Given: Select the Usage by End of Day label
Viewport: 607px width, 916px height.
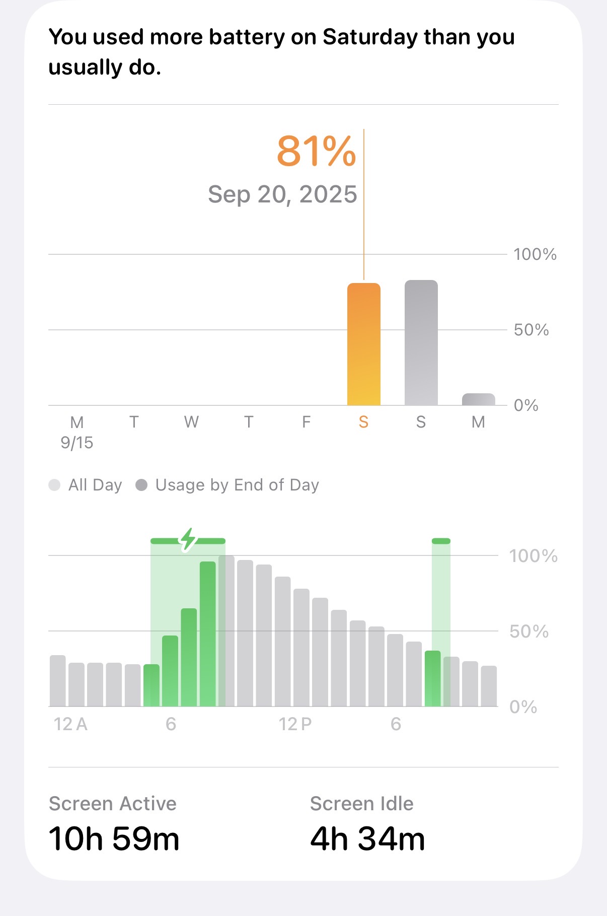Looking at the screenshot, I should pyautogui.click(x=237, y=485).
